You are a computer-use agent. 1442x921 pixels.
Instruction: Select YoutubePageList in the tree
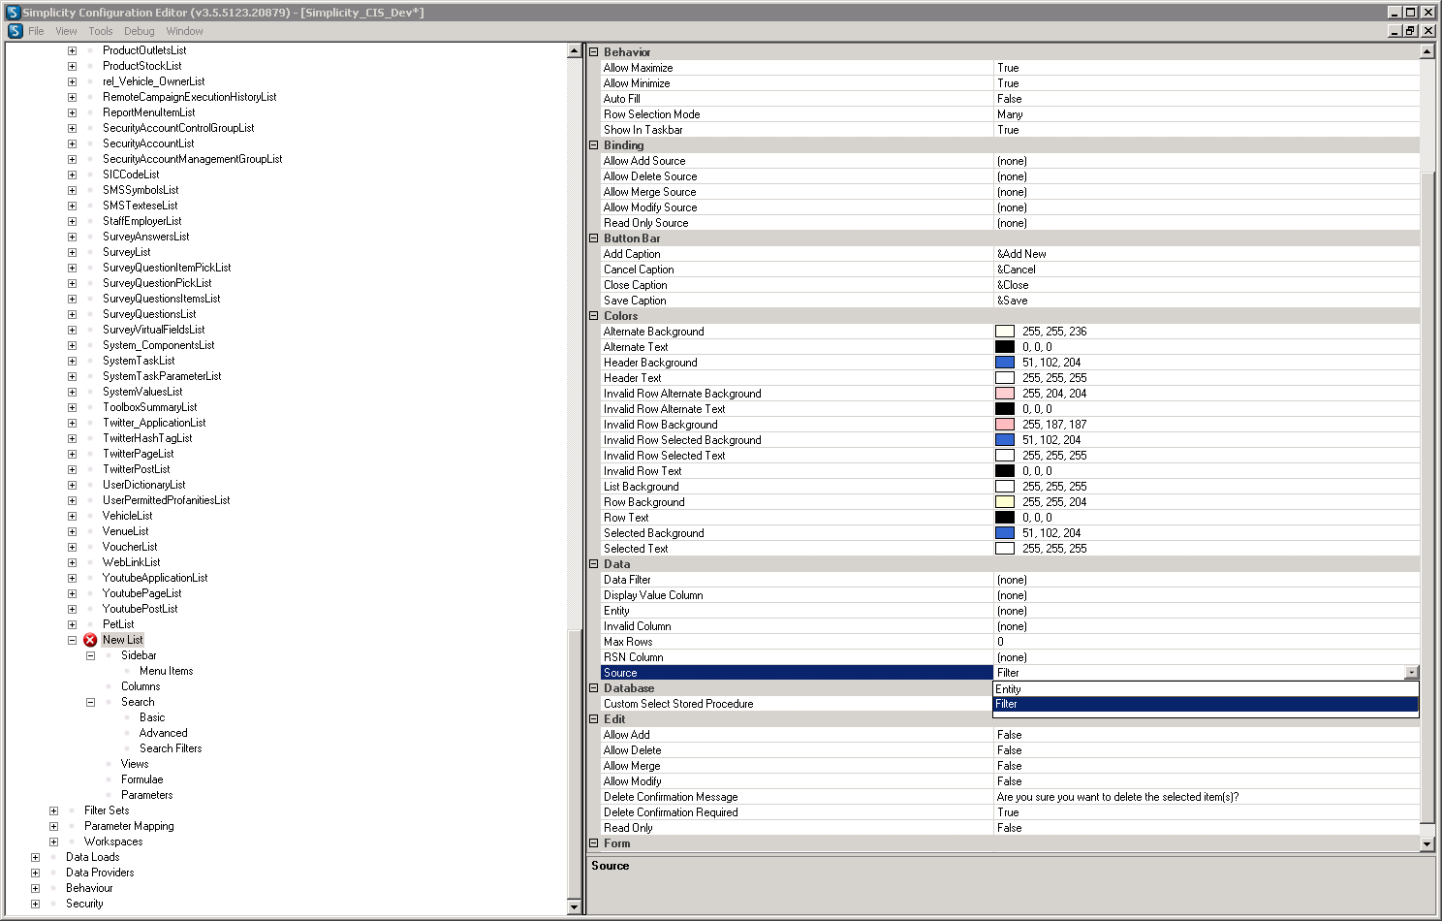(141, 593)
